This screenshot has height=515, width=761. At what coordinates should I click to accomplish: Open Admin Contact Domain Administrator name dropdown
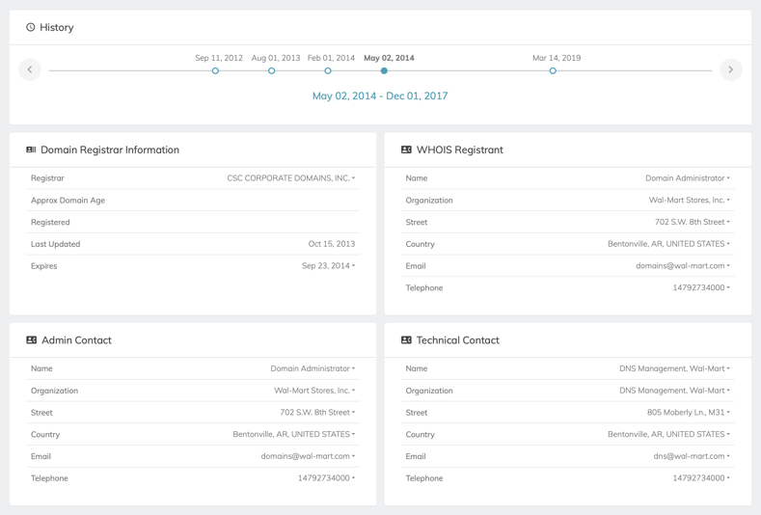(x=313, y=368)
